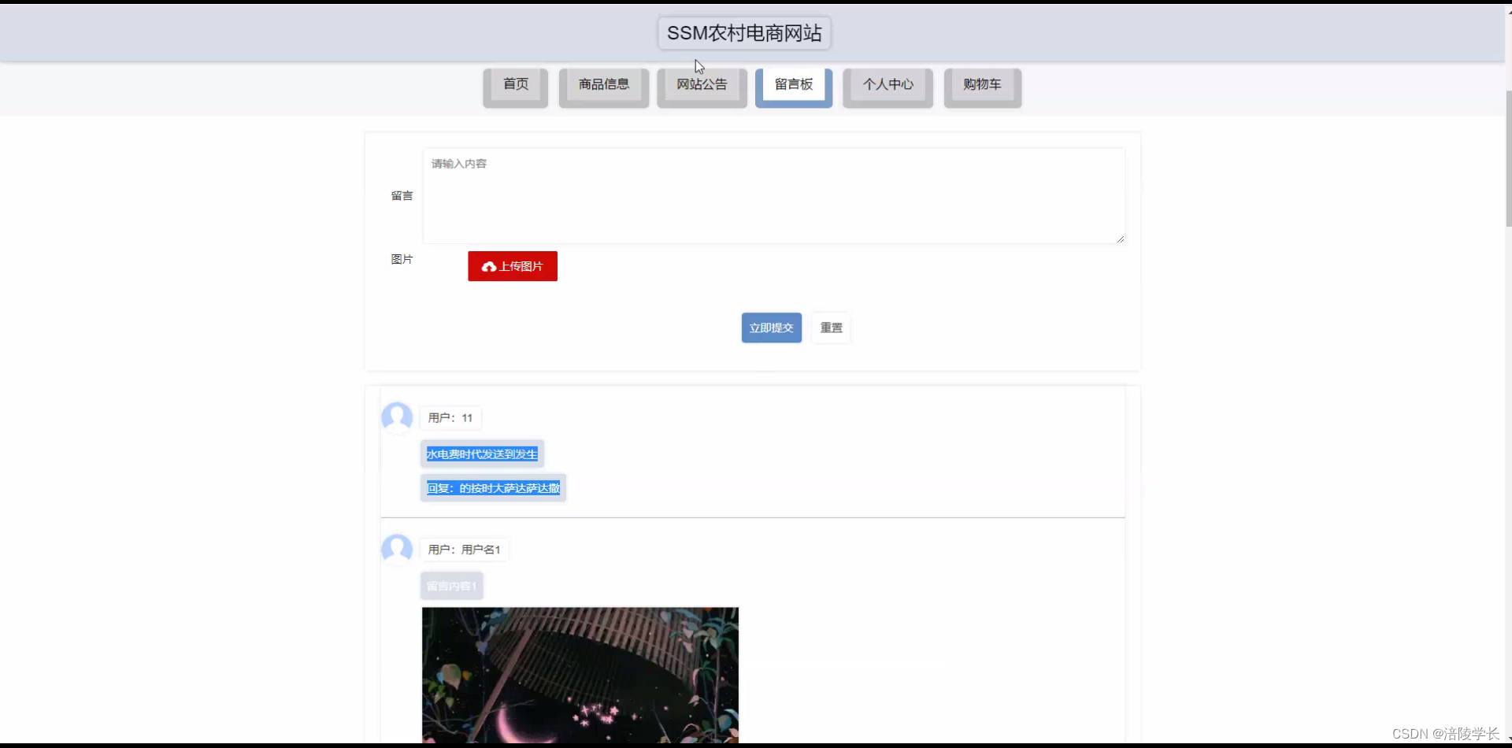View the 网站公告 site announcements
Viewport: 1512px width, 748px height.
pyautogui.click(x=701, y=84)
